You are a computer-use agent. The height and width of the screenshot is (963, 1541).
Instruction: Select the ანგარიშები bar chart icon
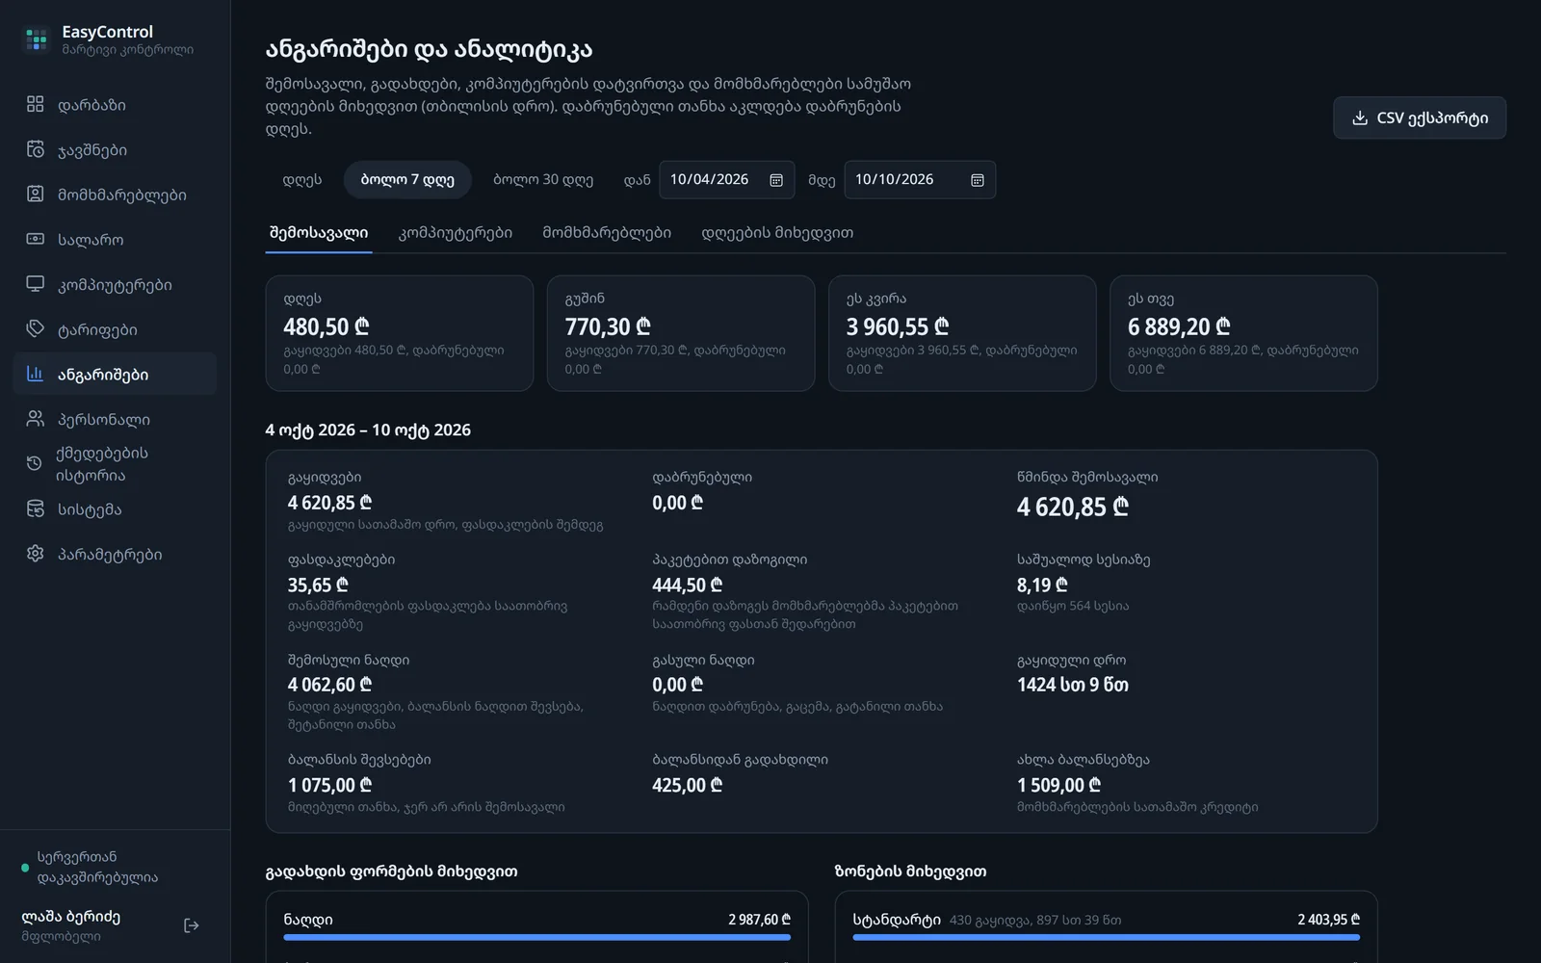pyautogui.click(x=36, y=374)
